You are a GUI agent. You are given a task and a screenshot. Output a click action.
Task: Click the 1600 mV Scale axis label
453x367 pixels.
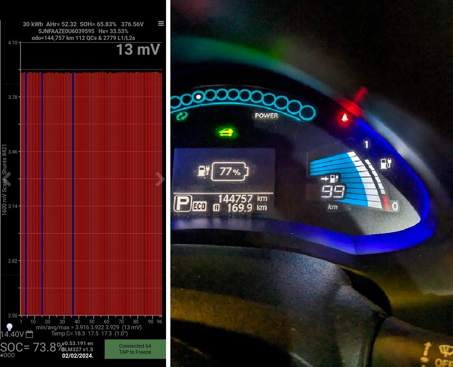click(x=4, y=180)
